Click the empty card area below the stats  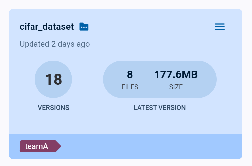125,123
